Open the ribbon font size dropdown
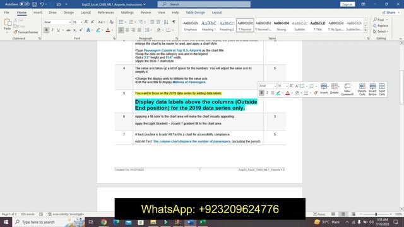Screen dimensions: 404x227 [x=81, y=23]
